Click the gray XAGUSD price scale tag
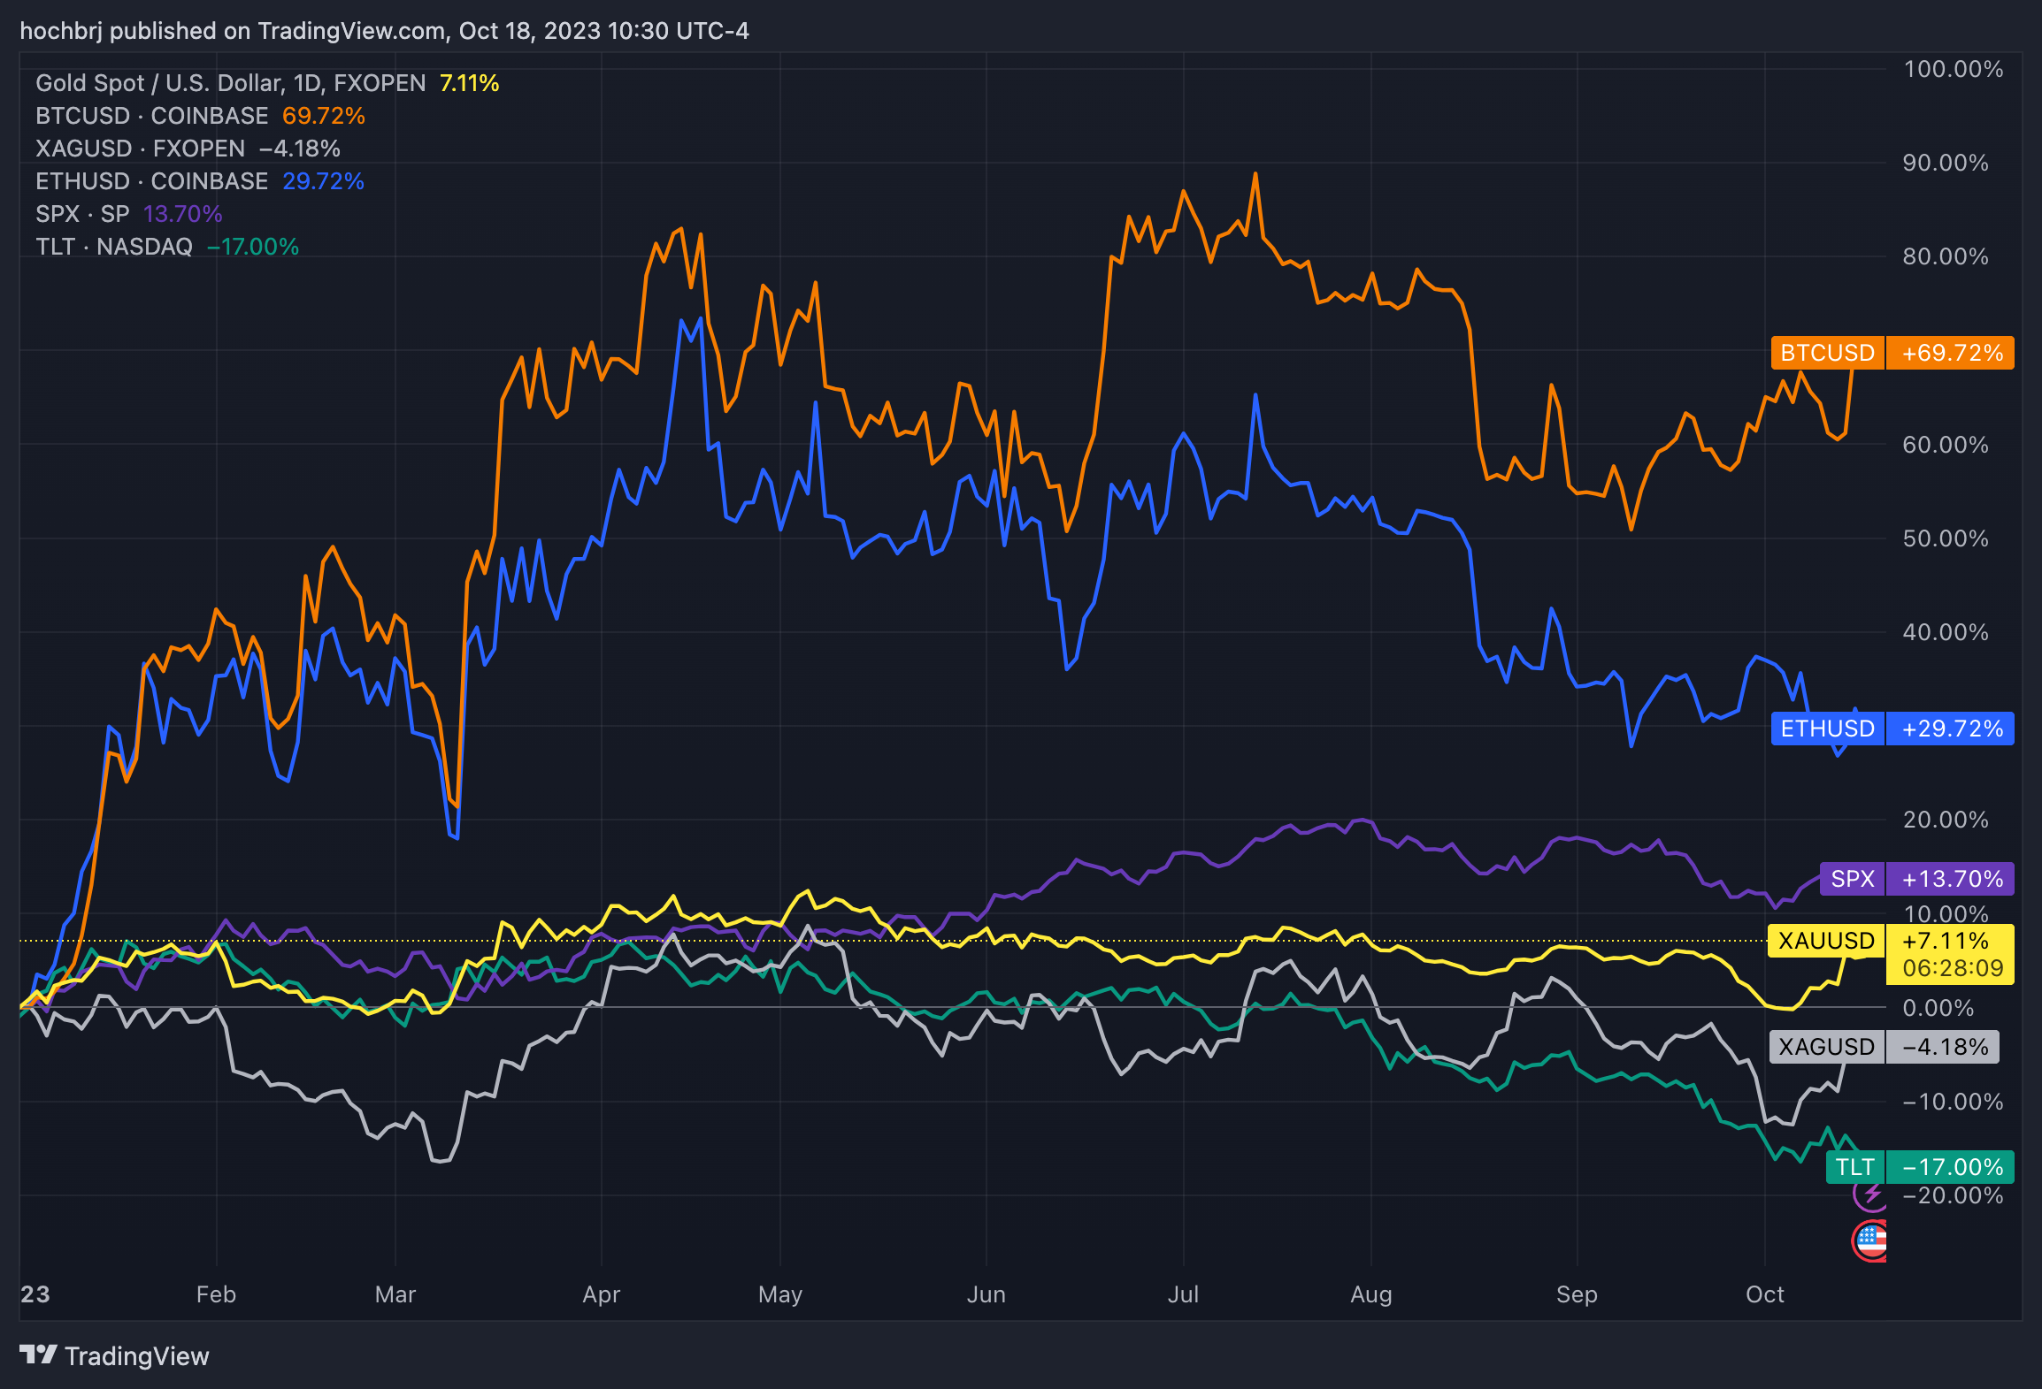 [1827, 1047]
